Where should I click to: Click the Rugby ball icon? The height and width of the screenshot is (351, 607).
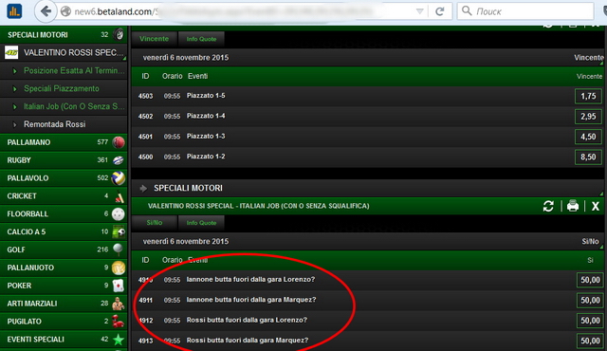(119, 160)
